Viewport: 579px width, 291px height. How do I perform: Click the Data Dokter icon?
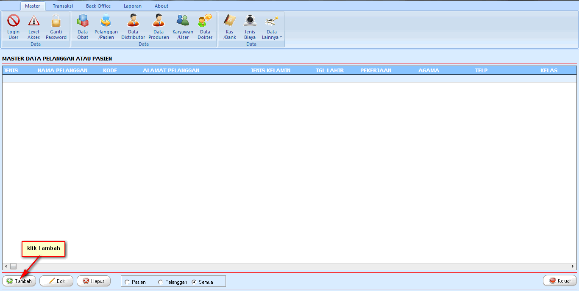(x=205, y=21)
